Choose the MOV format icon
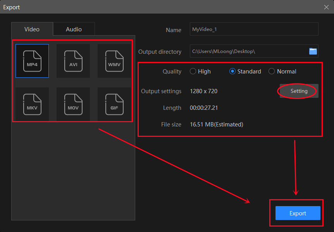Screen dimensions: 334x232 pos(73,104)
